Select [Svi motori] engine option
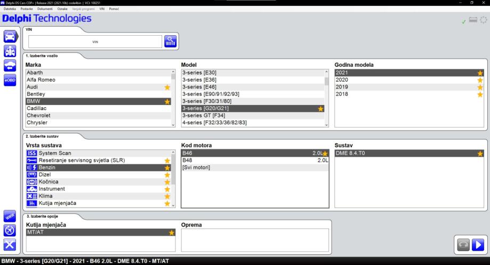This screenshot has width=490, height=265. click(255, 167)
